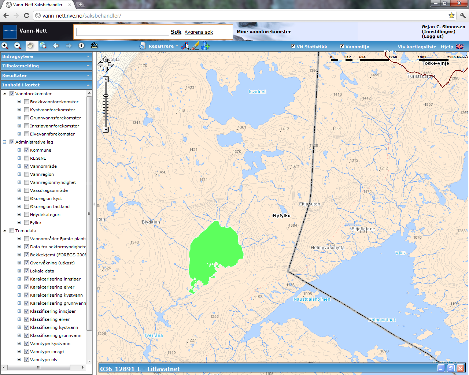Collapse the Innhold i kartet panel
Screen dimensions: 469x375
coord(46,85)
